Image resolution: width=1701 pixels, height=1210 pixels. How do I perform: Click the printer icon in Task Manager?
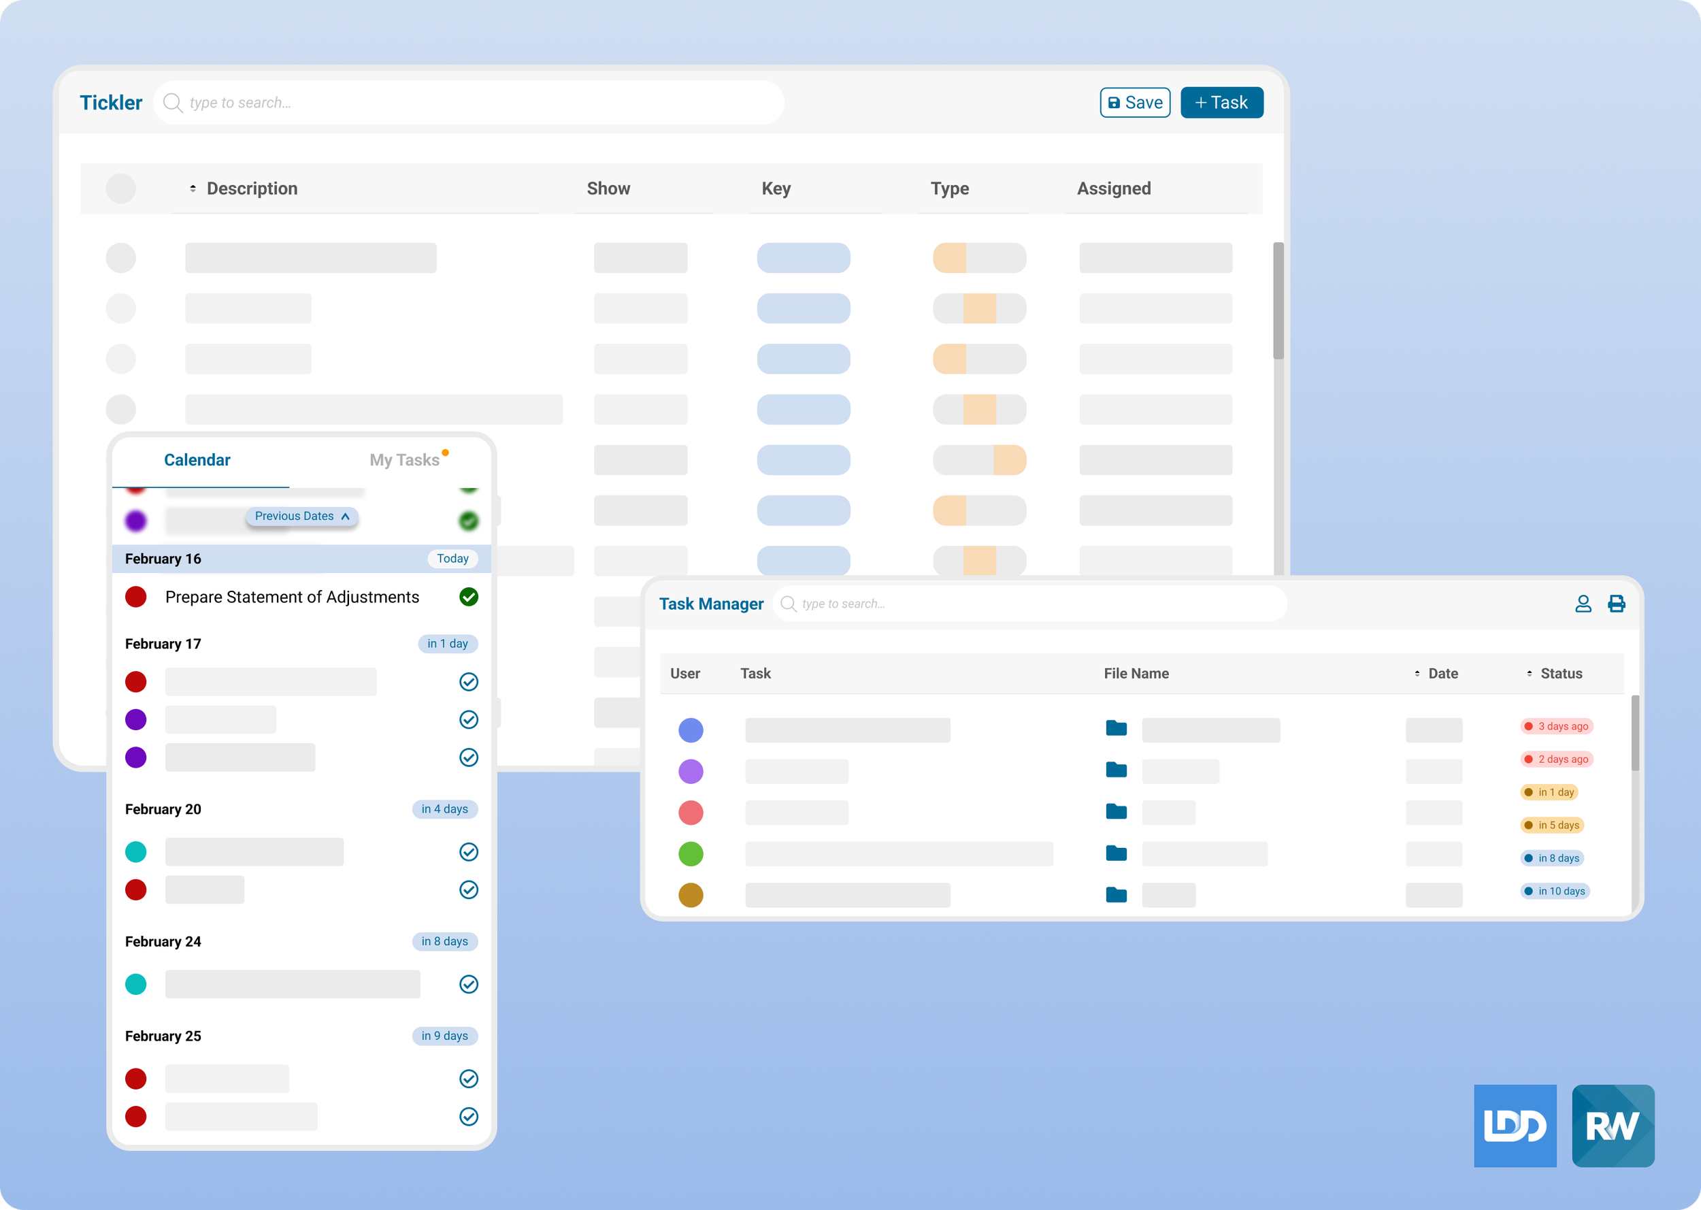coord(1616,604)
